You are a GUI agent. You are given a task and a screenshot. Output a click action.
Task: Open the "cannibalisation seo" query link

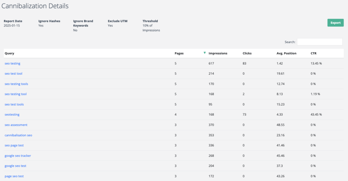pos(18,135)
